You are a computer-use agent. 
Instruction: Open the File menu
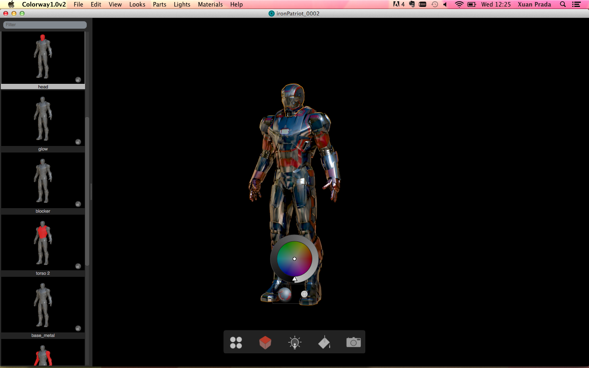tap(78, 4)
